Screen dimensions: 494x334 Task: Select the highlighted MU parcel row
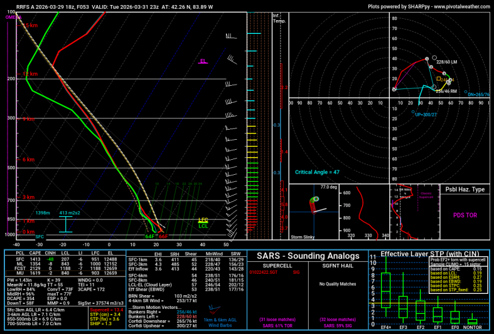coord(66,273)
